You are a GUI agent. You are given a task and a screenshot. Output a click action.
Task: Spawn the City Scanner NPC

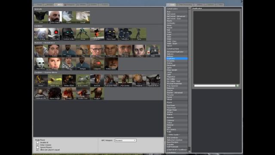click(x=41, y=34)
